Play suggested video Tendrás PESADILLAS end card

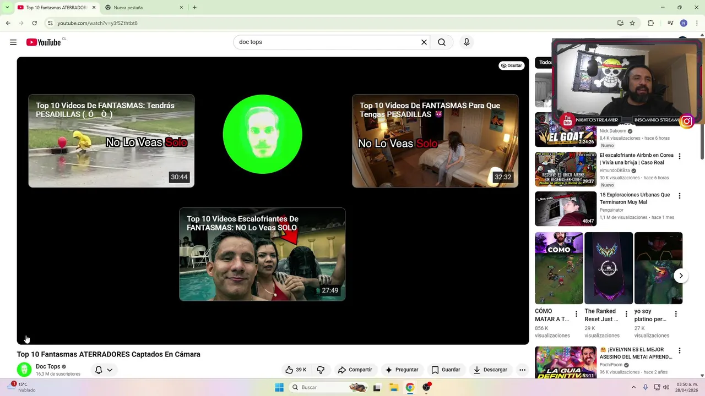click(111, 141)
